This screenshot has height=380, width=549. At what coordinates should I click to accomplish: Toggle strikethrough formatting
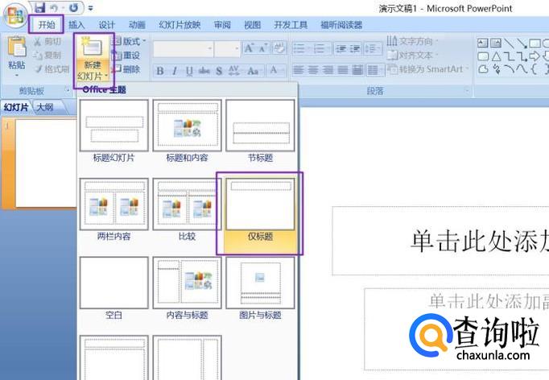(x=204, y=71)
